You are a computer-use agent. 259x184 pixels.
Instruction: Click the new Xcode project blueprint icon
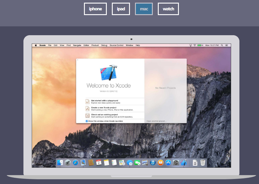[88, 109]
